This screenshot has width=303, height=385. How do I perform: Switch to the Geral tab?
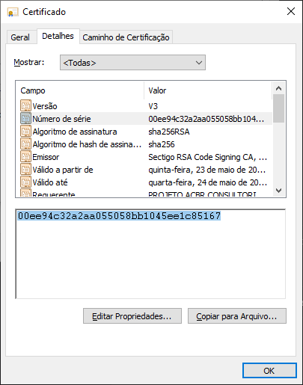20,37
